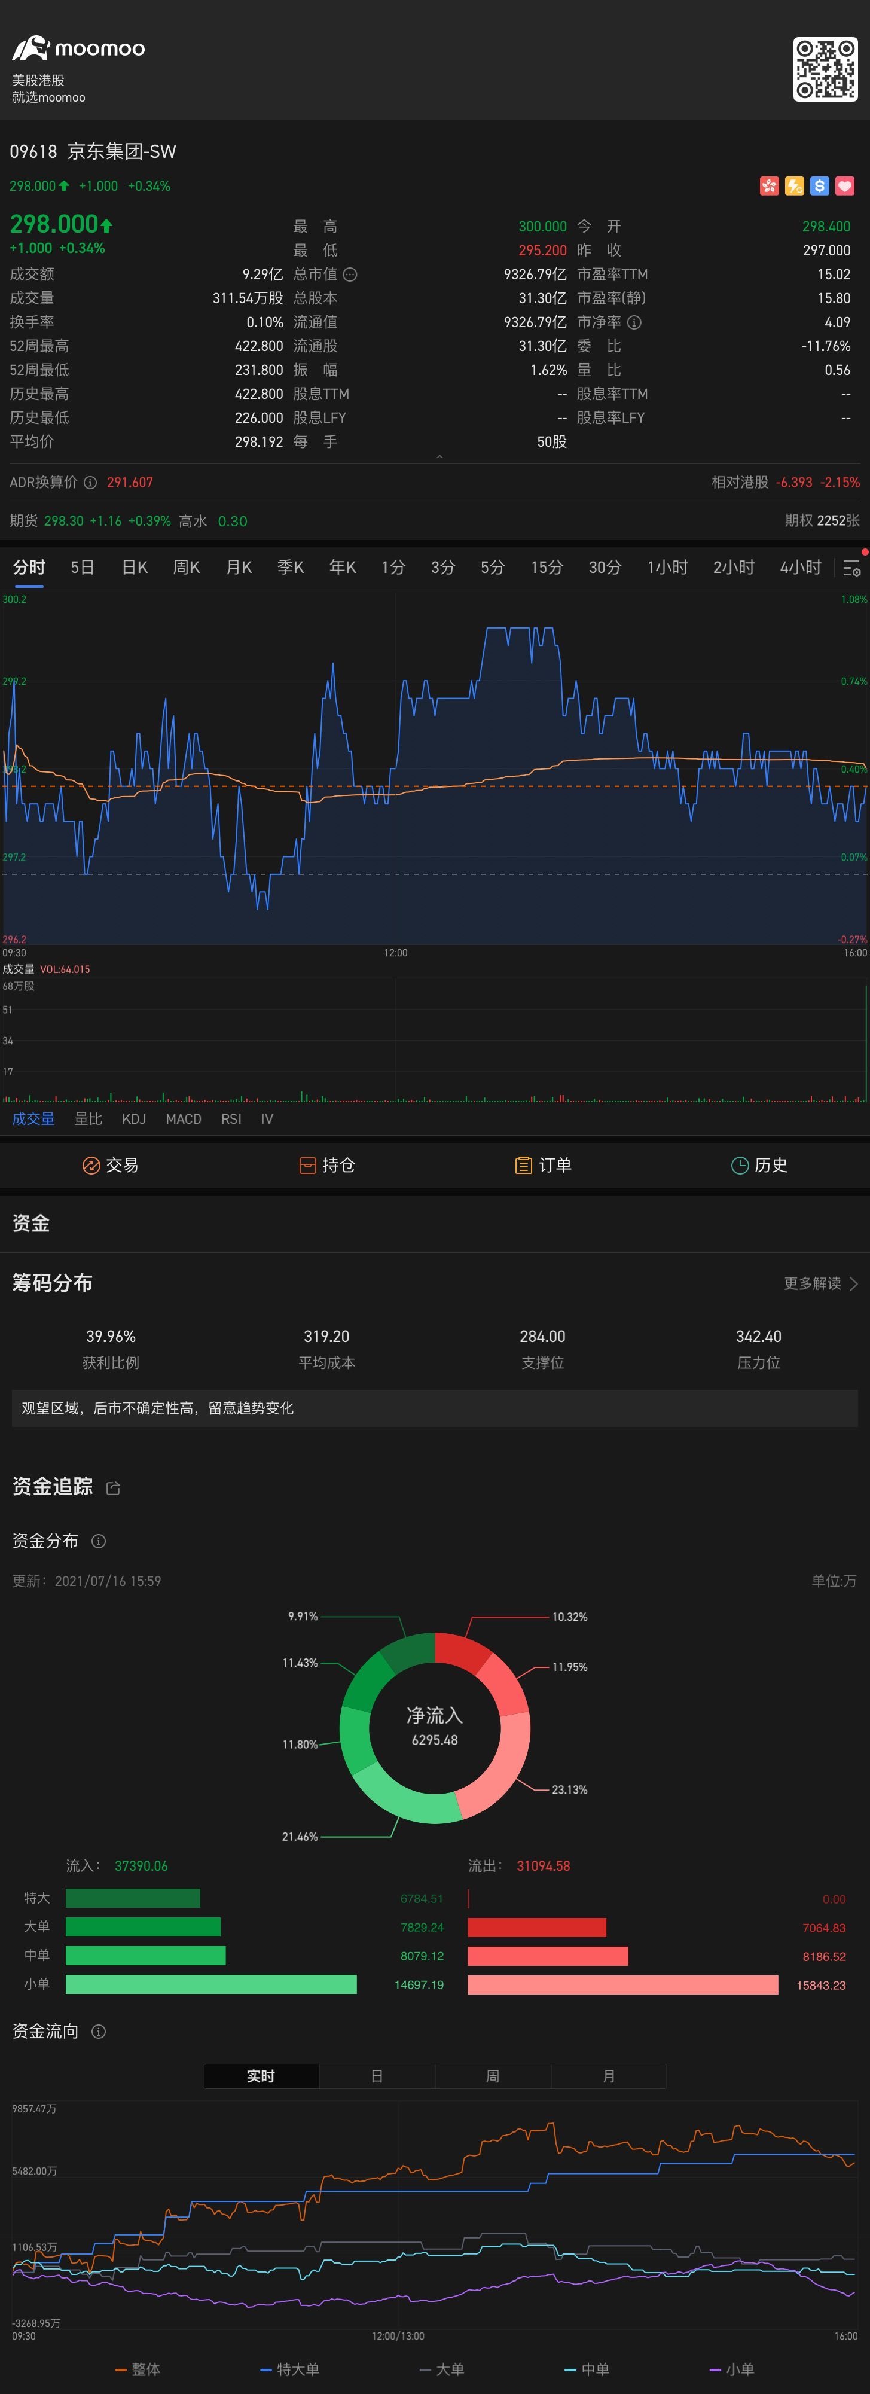Open 更多解读 link
This screenshot has height=2394, width=870.
pyautogui.click(x=813, y=1283)
